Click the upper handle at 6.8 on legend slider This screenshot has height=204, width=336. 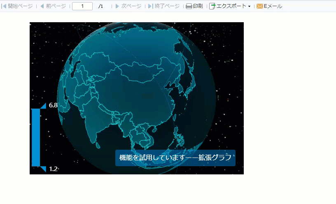44,106
